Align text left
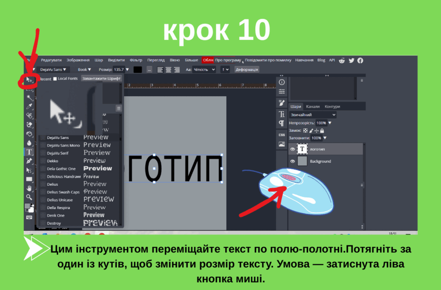This screenshot has height=290, width=441. [x=160, y=70]
